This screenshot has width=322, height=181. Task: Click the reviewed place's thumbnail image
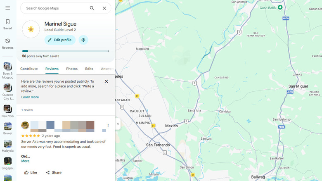click(25, 125)
